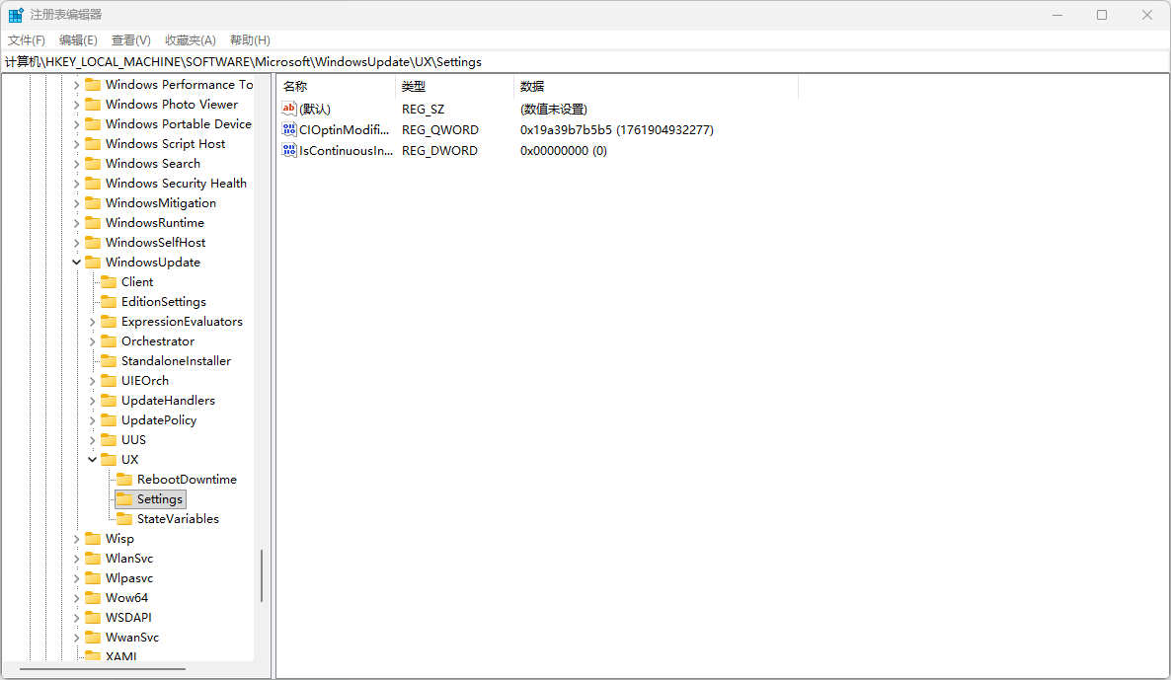
Task: Expand the Windows Photo Viewer key
Action: 76,106
